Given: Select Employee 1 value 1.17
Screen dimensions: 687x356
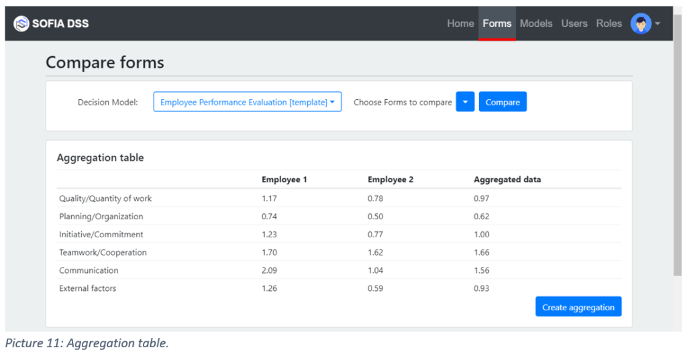Looking at the screenshot, I should click(x=269, y=198).
